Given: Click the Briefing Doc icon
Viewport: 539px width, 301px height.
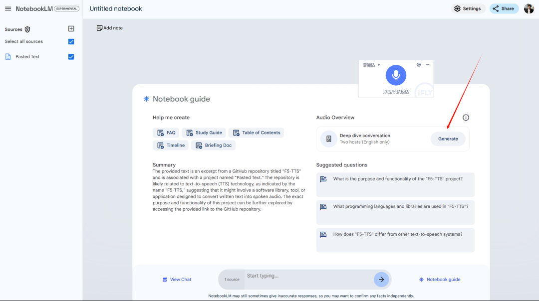Looking at the screenshot, I should 199,145.
